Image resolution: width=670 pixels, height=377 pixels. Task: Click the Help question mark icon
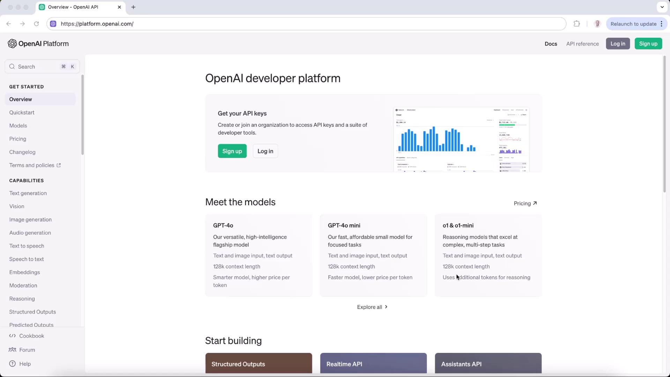pos(13,364)
